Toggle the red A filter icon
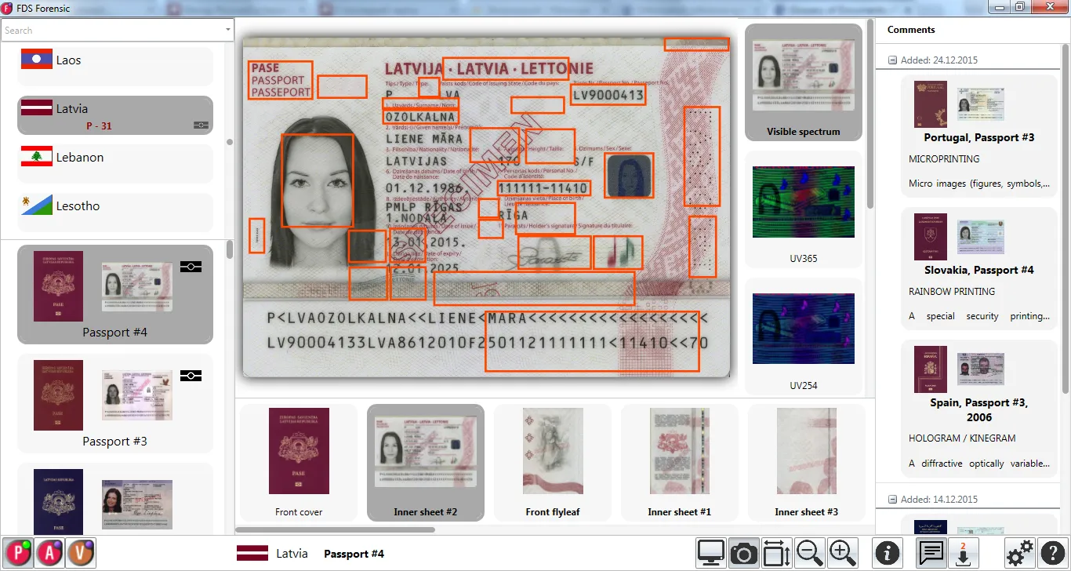This screenshot has height=571, width=1071. [x=49, y=554]
